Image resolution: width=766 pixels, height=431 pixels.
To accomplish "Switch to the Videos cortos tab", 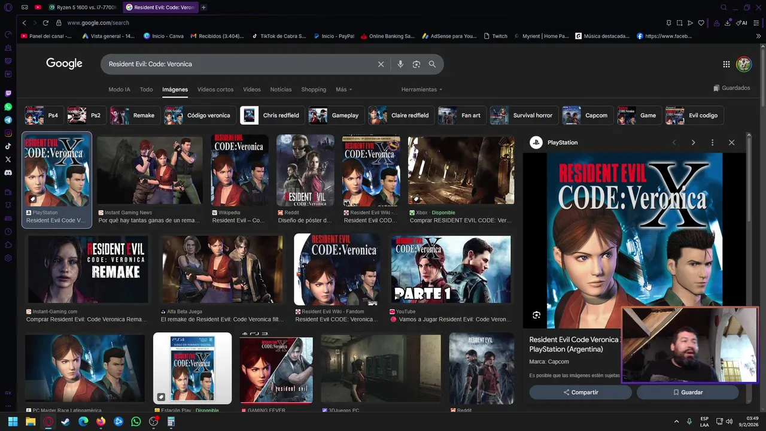I will (215, 89).
